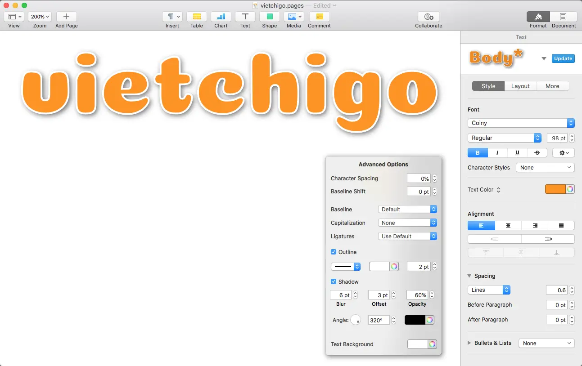Open the Collaborate option
Viewport: 582px width, 366px height.
[429, 17]
